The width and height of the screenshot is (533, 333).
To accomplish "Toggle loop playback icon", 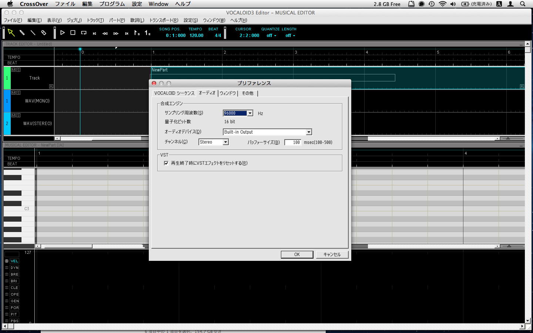I will click(x=84, y=33).
